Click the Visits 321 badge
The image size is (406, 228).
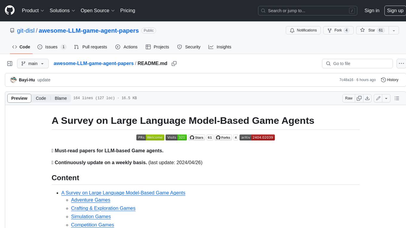point(176,138)
